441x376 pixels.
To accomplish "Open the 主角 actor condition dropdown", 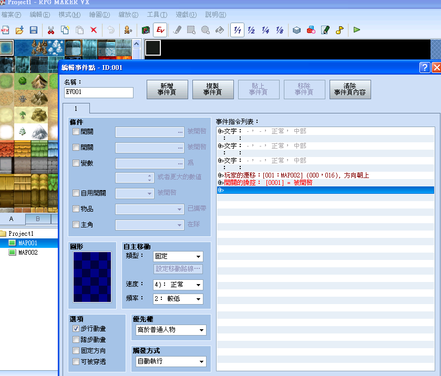I will pos(150,225).
